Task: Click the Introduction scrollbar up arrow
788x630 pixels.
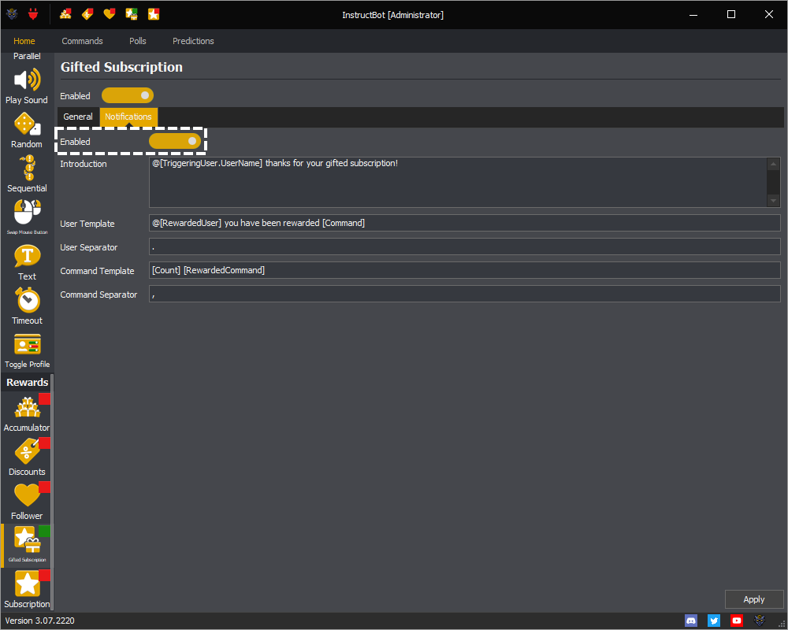Action: click(x=774, y=164)
